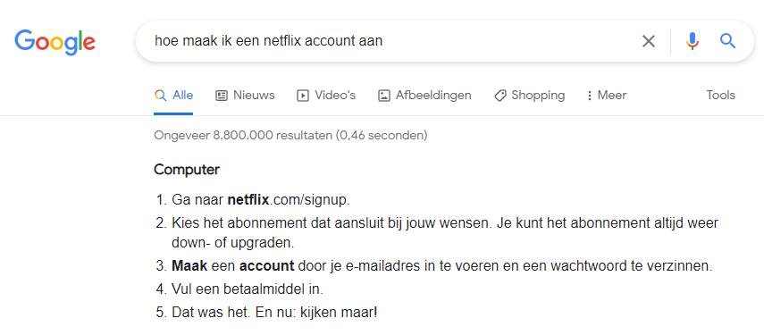The image size is (764, 335).
Task: Click the price tag icon beside Shopping
Action: 500,96
